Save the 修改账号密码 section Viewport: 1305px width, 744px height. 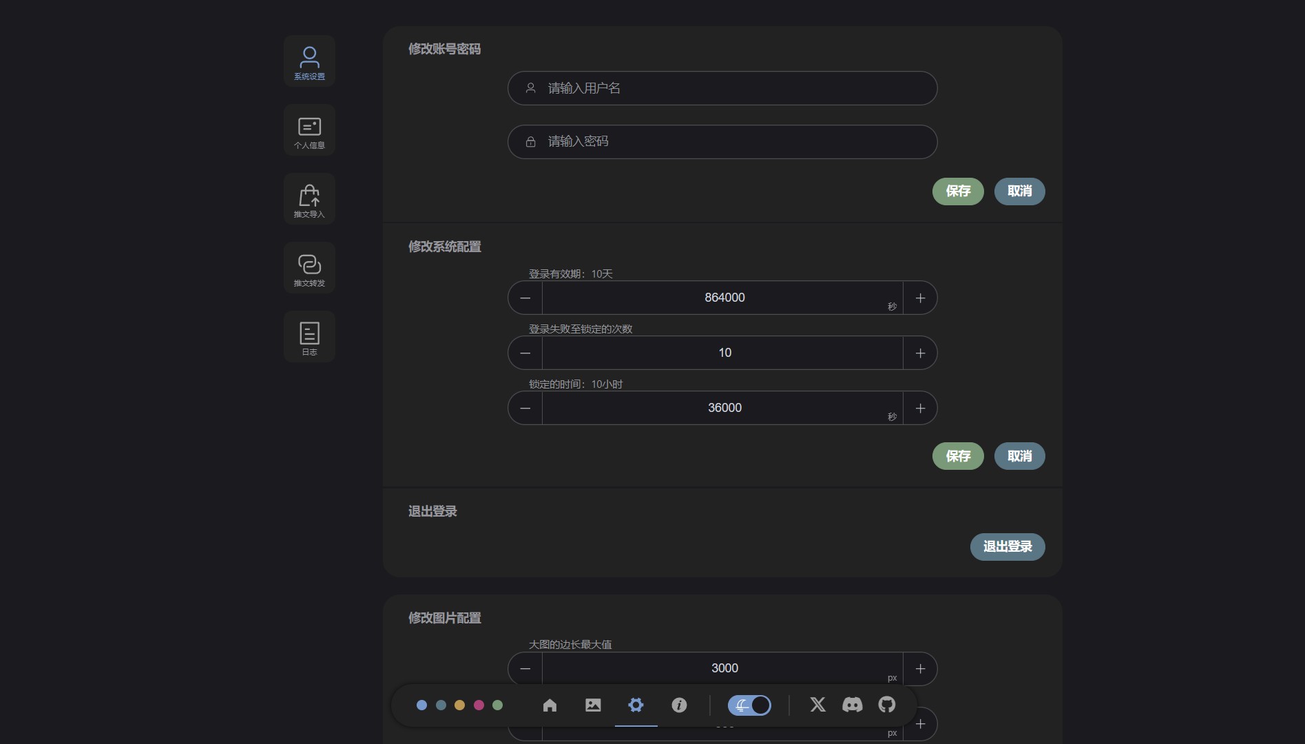pyautogui.click(x=958, y=191)
